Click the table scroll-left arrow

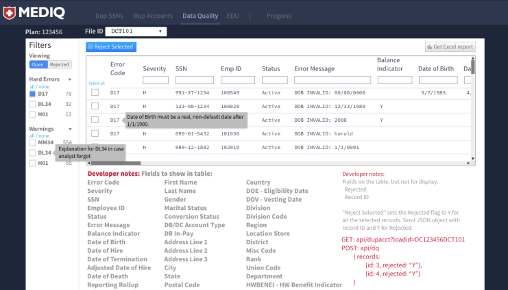[88, 163]
